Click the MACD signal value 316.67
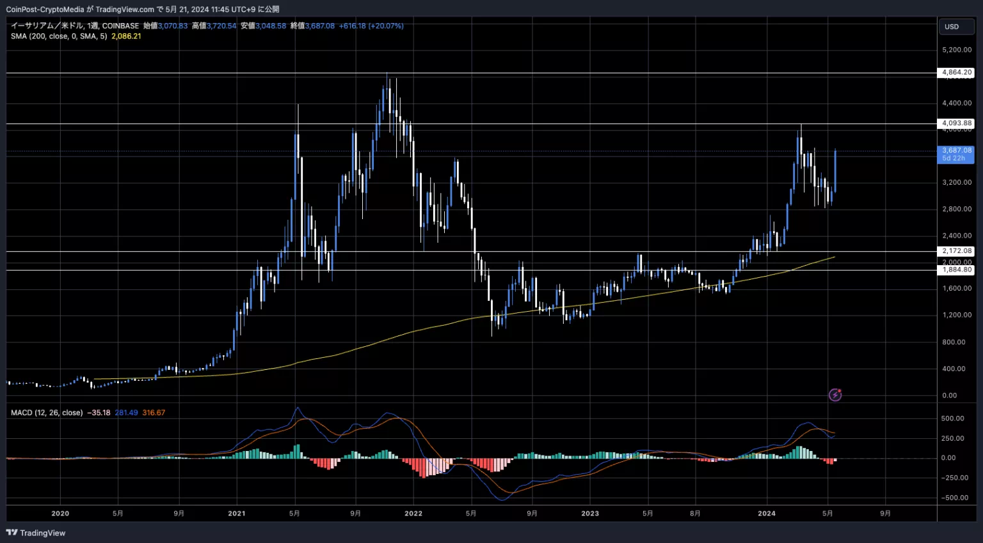This screenshot has height=543, width=983. [x=154, y=413]
